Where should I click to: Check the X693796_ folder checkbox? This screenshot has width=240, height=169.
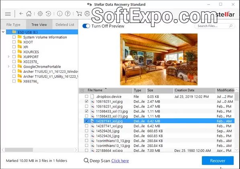14,81
